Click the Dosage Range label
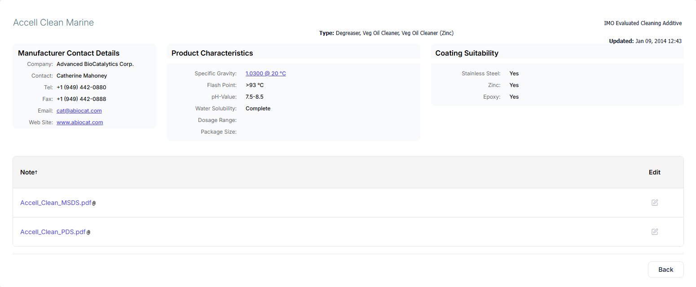 click(x=217, y=120)
